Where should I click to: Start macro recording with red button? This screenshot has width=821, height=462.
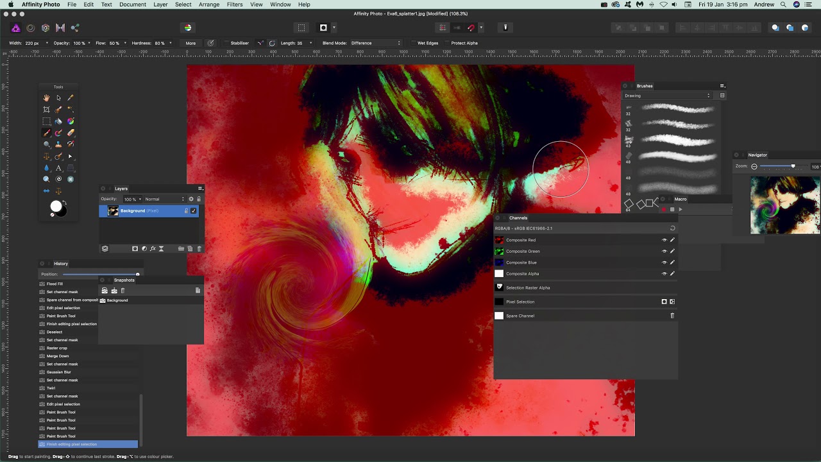(663, 209)
